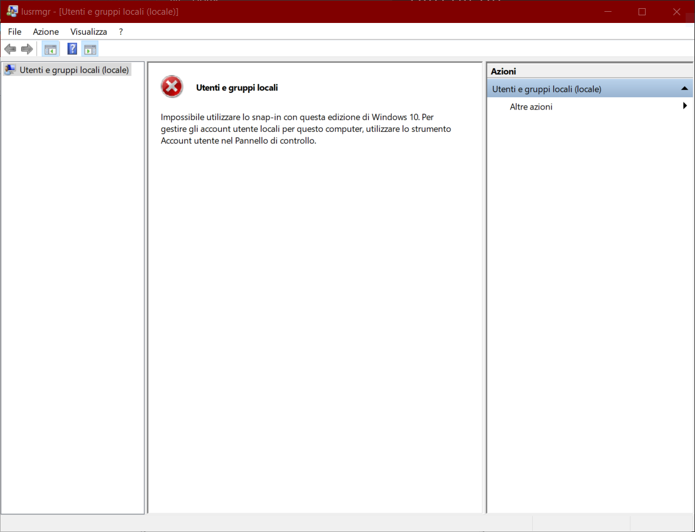Open the ? help menu
The image size is (695, 532).
click(x=121, y=32)
